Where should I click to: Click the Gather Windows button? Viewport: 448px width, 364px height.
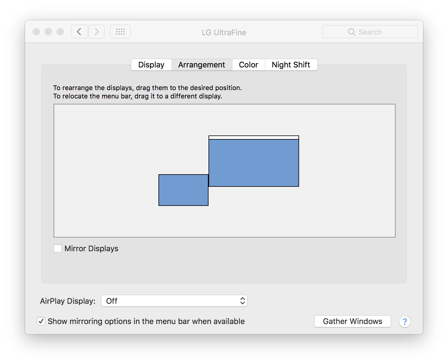click(x=352, y=321)
